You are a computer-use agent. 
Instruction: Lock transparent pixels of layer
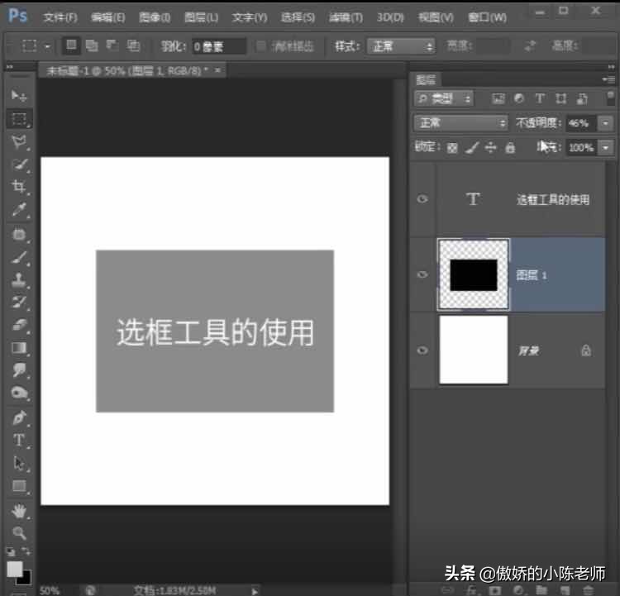[452, 148]
